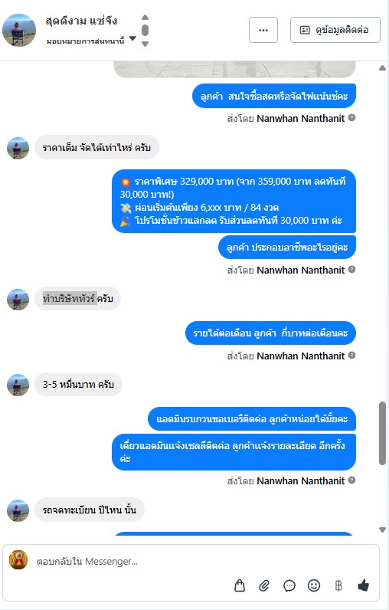
Task: Click the header scroll down arrow
Action: pyautogui.click(x=145, y=44)
